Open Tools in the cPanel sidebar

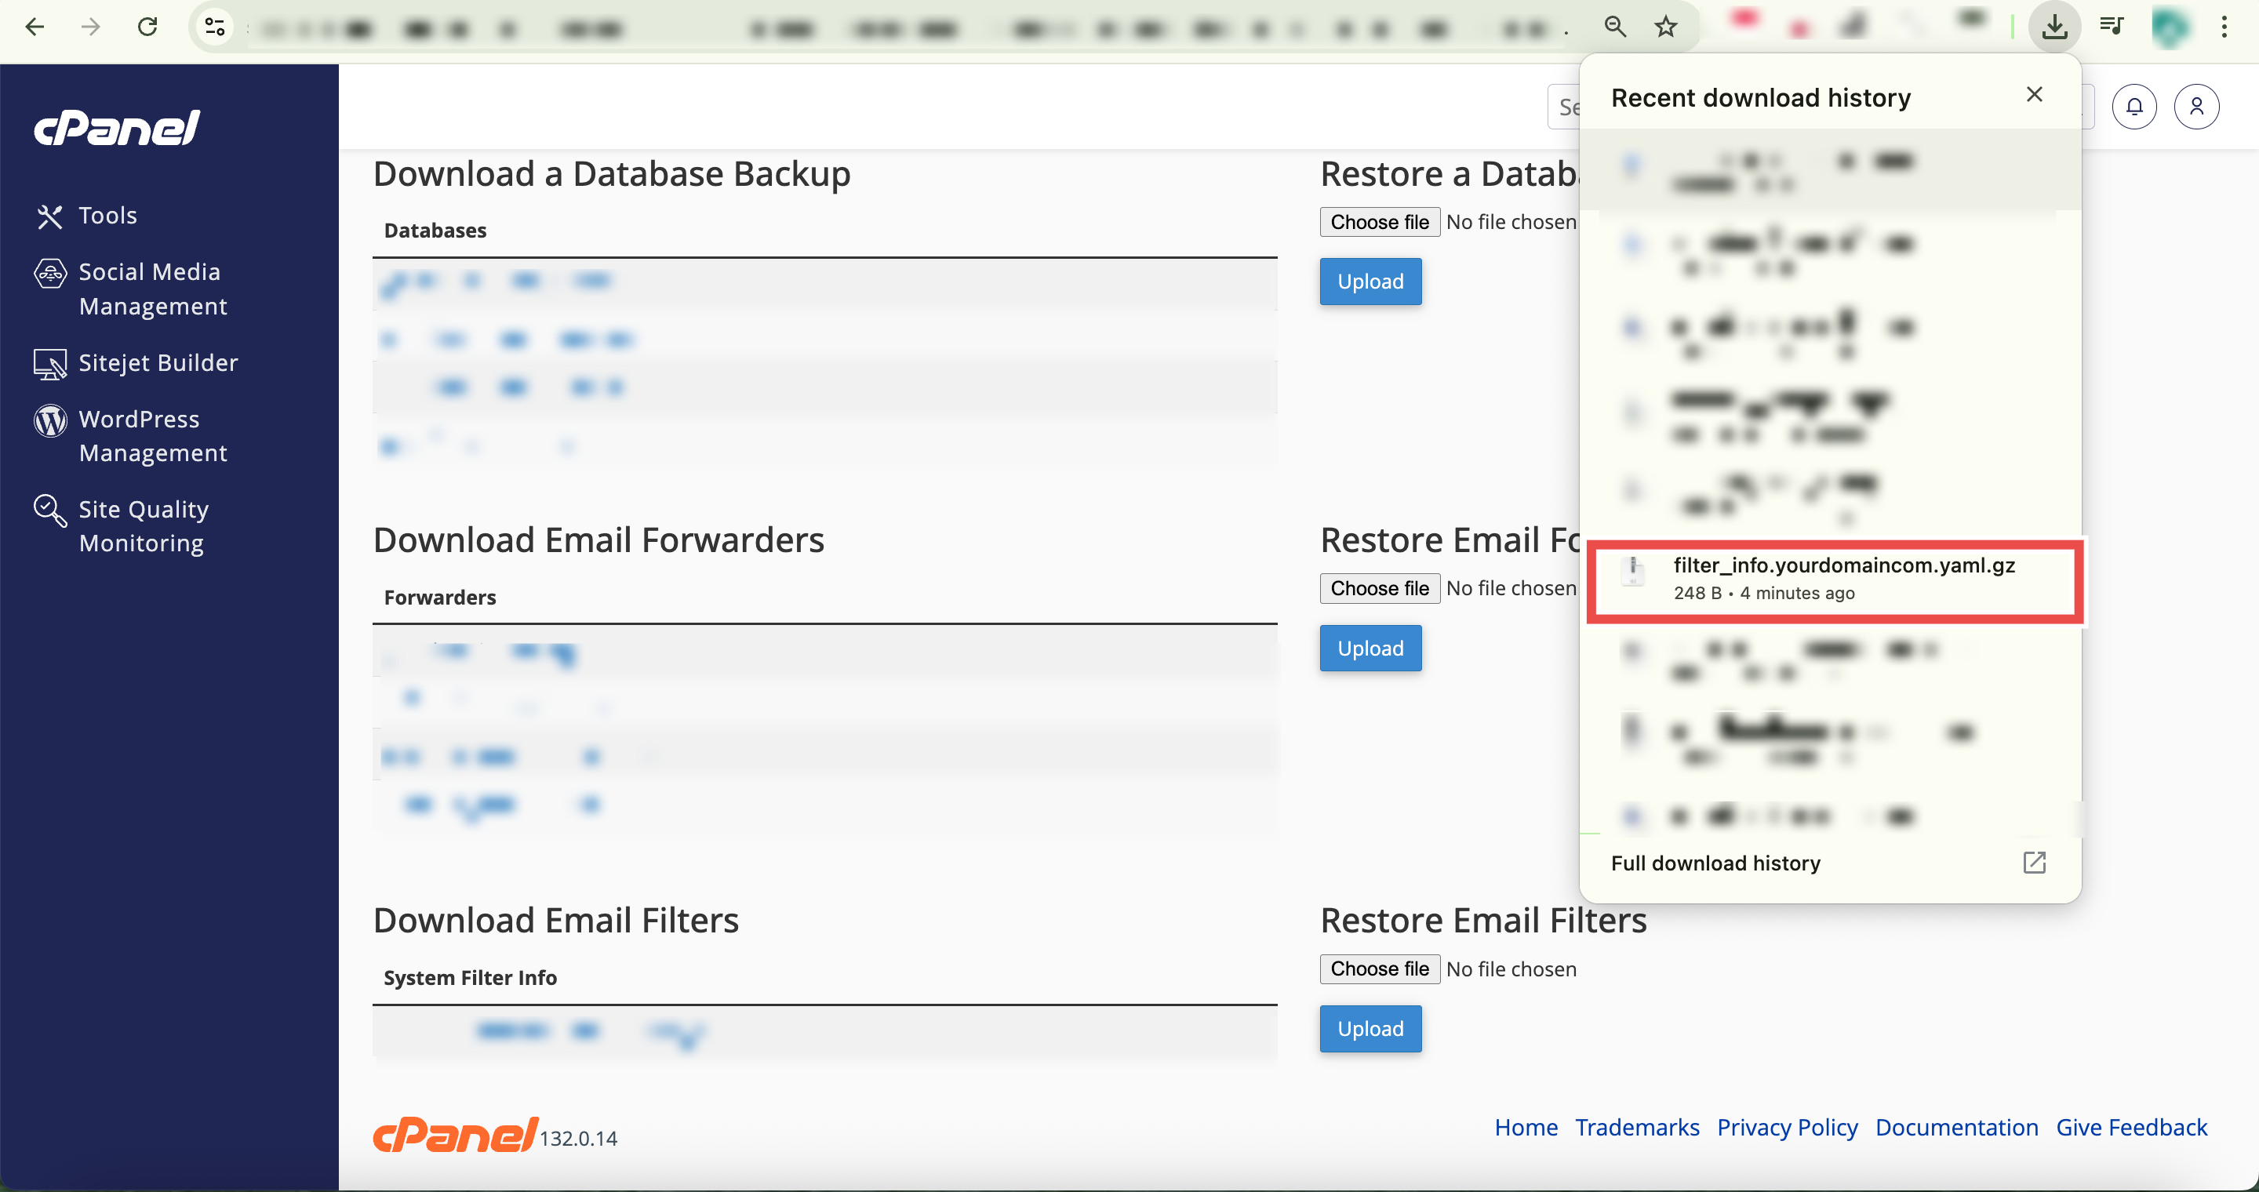[x=107, y=216]
